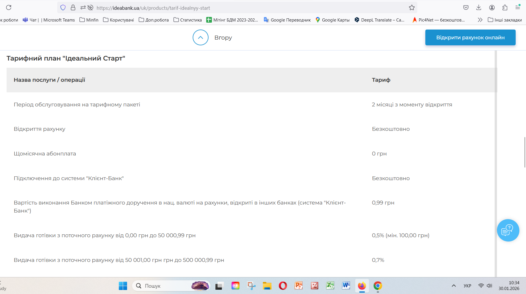Open the Firefox account icon
Image resolution: width=526 pixels, height=294 pixels.
[x=492, y=8]
